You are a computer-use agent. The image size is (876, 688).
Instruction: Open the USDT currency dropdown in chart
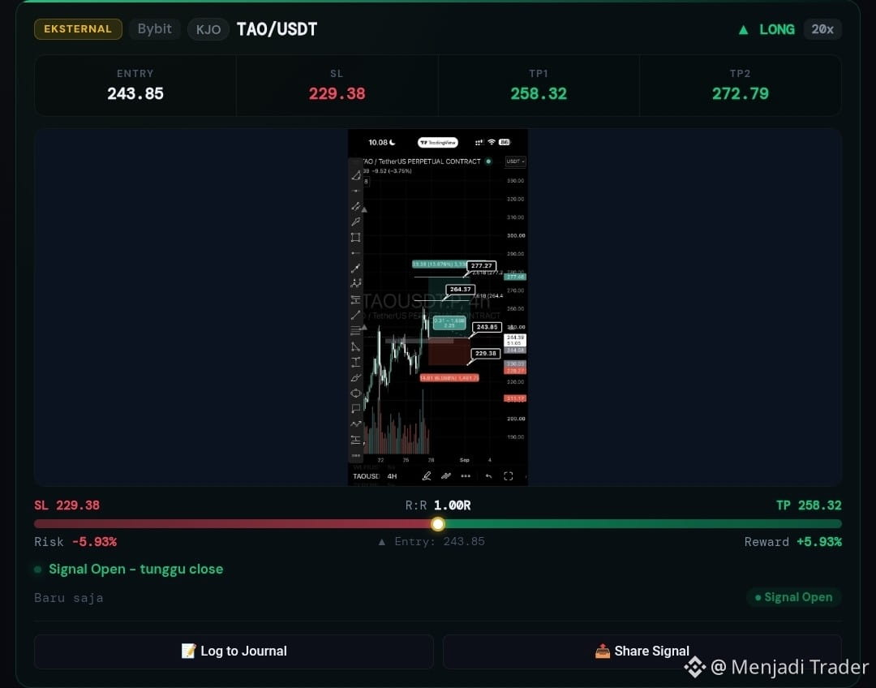click(x=515, y=161)
